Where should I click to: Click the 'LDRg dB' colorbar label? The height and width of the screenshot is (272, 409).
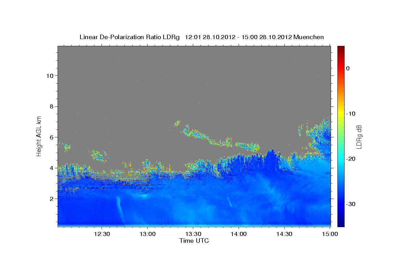pyautogui.click(x=359, y=137)
